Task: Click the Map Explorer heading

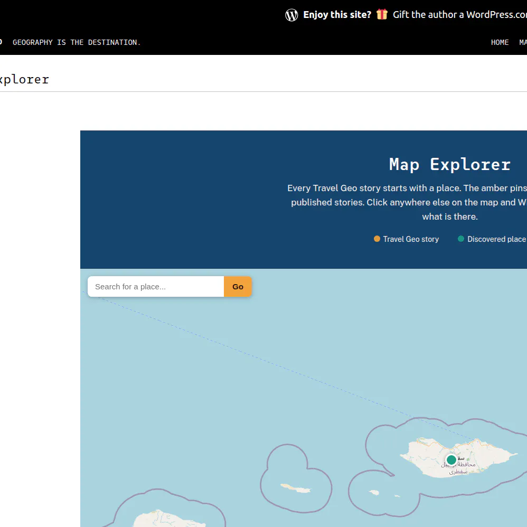Action: 450,164
